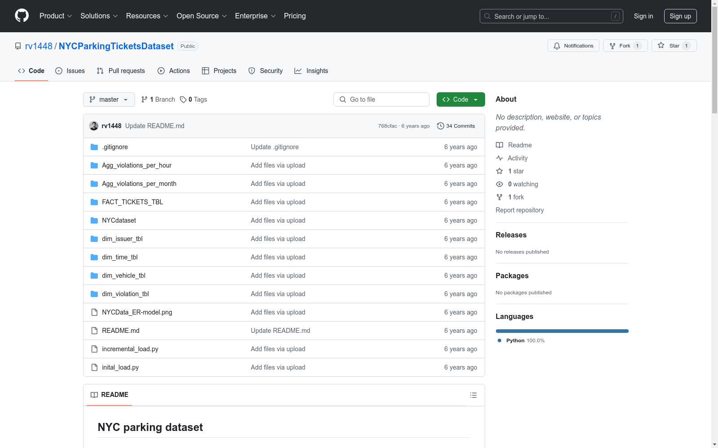Switch to the Pull requests tab

pyautogui.click(x=121, y=71)
